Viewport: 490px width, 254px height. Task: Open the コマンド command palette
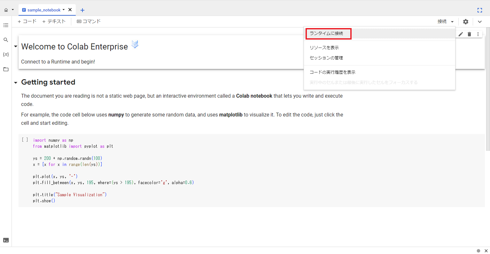pos(89,21)
